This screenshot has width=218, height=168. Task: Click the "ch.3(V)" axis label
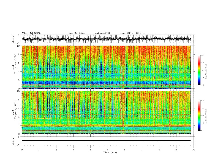(13, 141)
